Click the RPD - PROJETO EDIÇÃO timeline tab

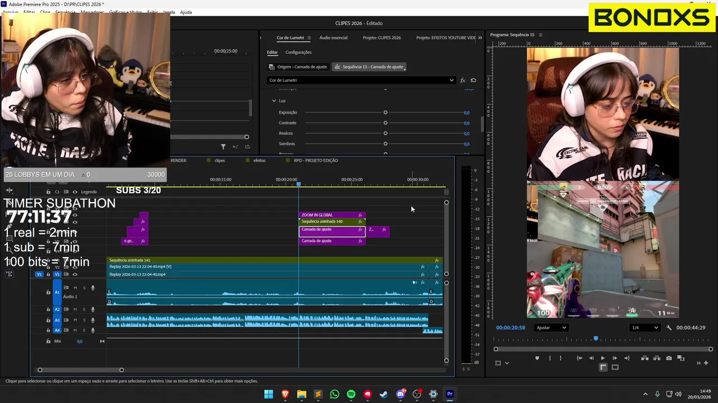(x=316, y=161)
